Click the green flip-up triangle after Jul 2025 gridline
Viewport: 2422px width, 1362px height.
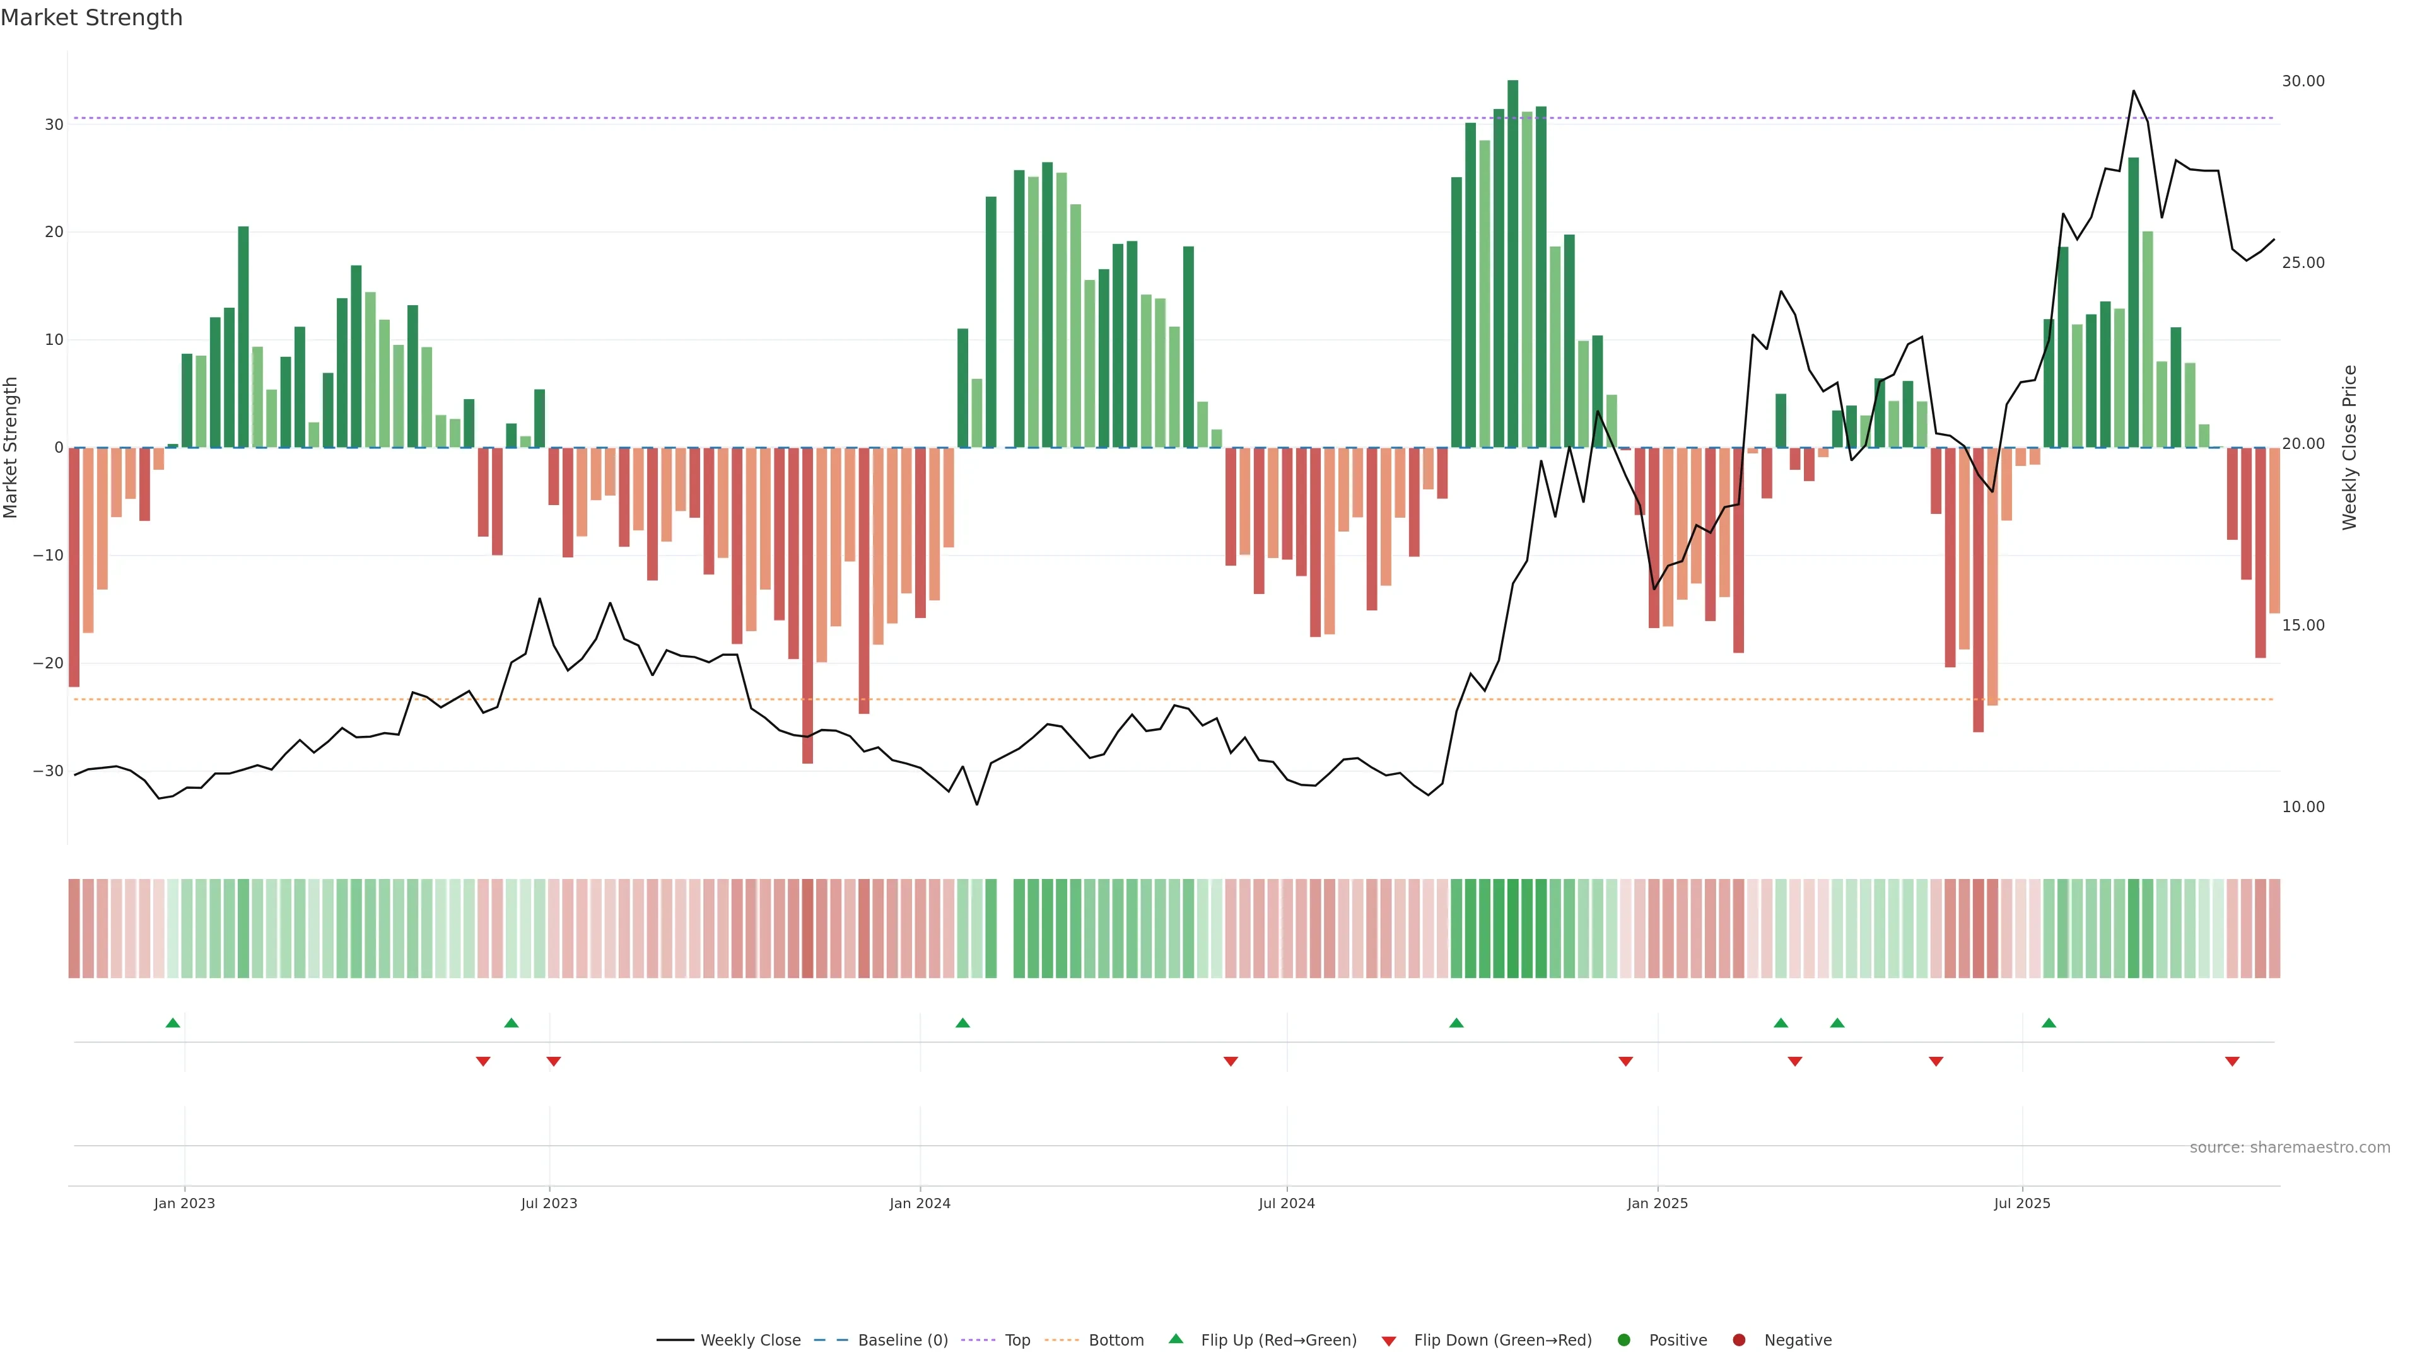[2049, 1023]
